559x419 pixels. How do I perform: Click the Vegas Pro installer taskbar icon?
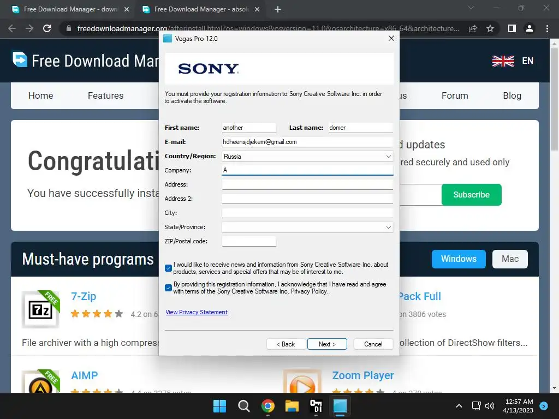point(340,406)
